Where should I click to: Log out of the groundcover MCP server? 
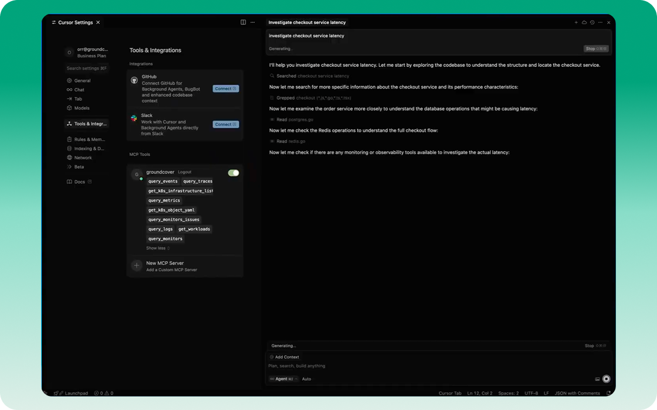click(184, 172)
